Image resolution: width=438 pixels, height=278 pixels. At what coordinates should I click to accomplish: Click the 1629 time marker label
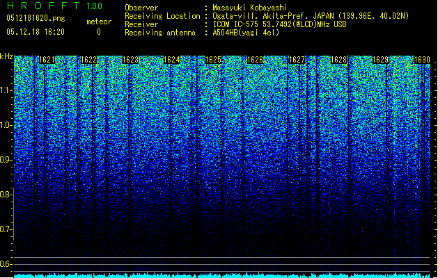pyautogui.click(x=380, y=60)
